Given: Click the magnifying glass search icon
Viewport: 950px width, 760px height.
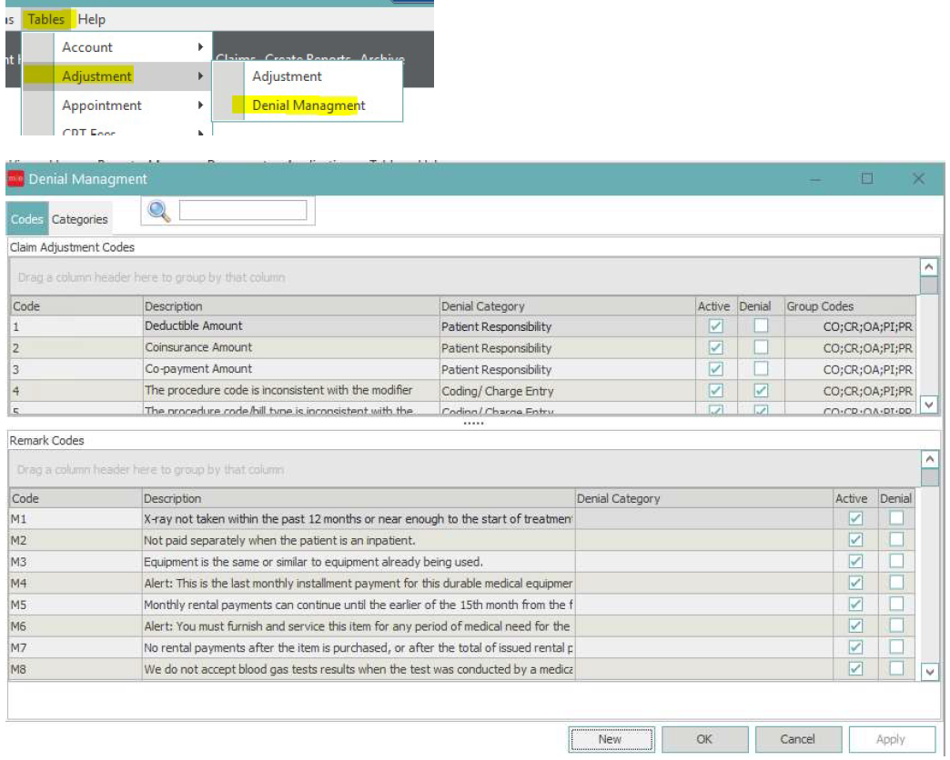Looking at the screenshot, I should pos(159,211).
